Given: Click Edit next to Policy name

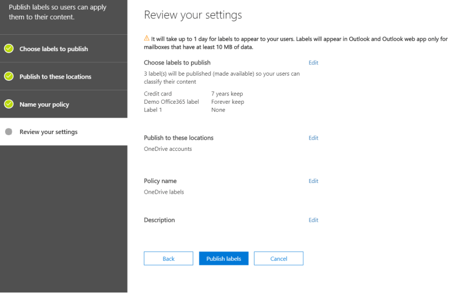Looking at the screenshot, I should (x=313, y=181).
